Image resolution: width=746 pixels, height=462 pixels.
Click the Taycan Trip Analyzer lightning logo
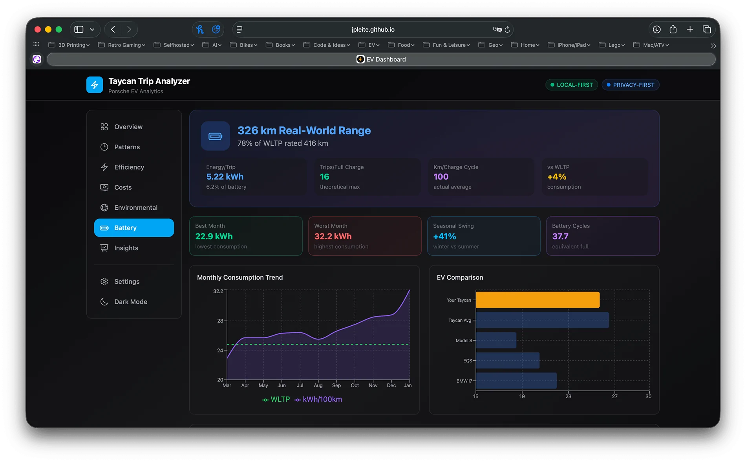95,84
